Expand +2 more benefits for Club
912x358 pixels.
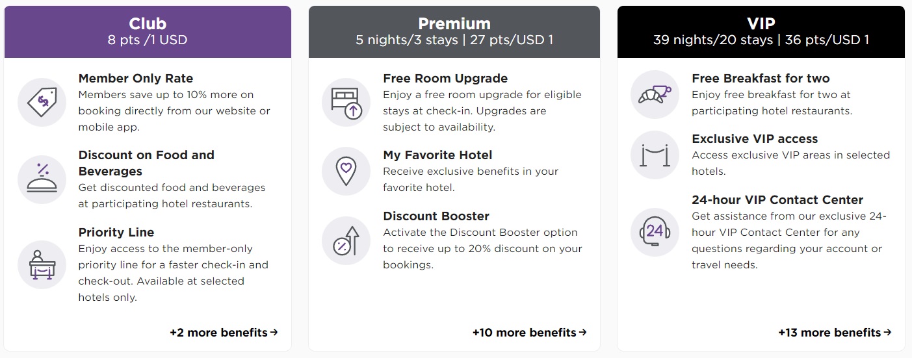click(x=224, y=333)
